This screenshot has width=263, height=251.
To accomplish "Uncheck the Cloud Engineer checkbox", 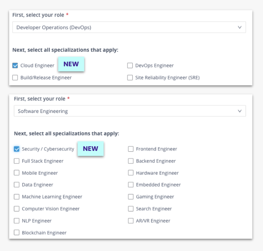I will coord(15,66).
